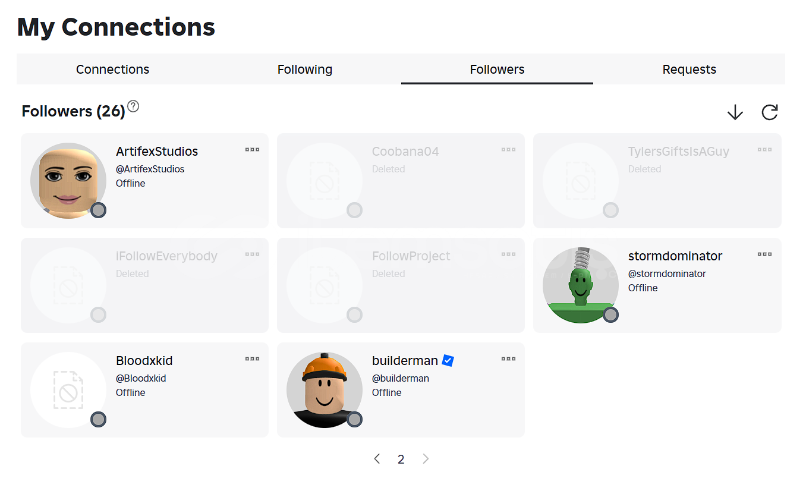806x494 pixels.
Task: Open the Requests tab
Action: (x=689, y=70)
